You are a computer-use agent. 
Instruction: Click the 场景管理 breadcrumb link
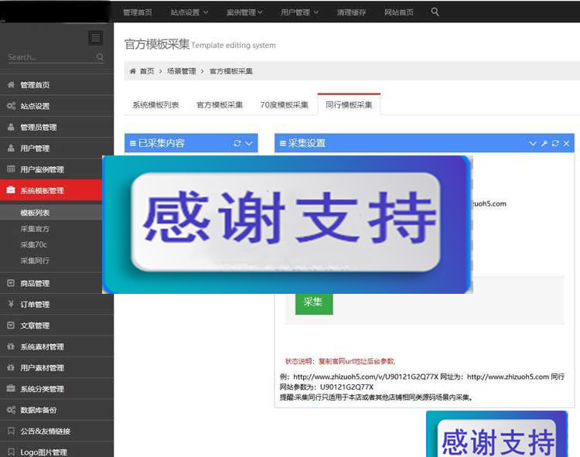183,71
